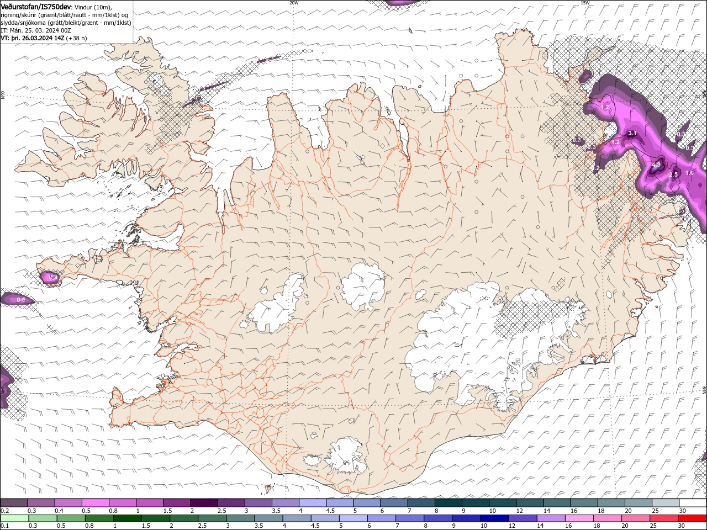
Task: Click the 'slydda/snjókoma' legend description line
Action: pyautogui.click(x=66, y=23)
